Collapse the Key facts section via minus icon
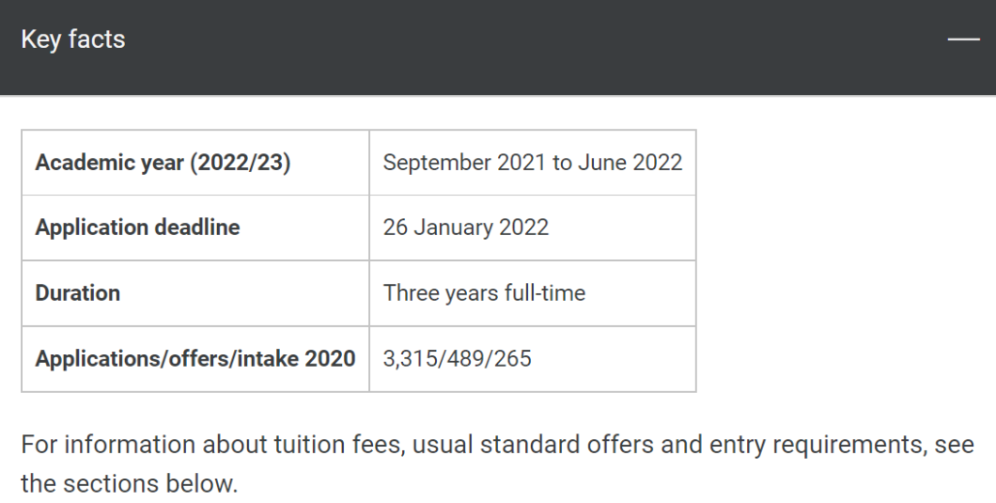This screenshot has width=996, height=503. [x=964, y=39]
